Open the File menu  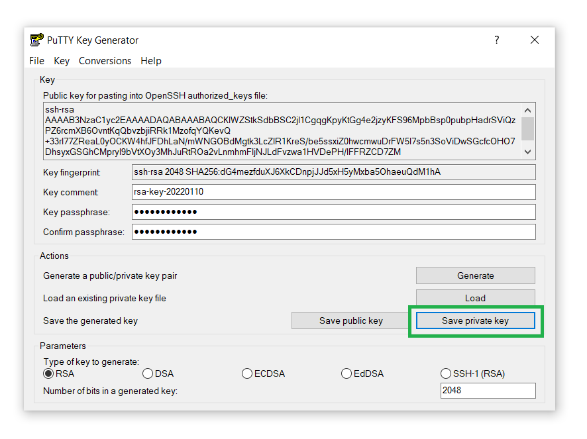[x=36, y=61]
